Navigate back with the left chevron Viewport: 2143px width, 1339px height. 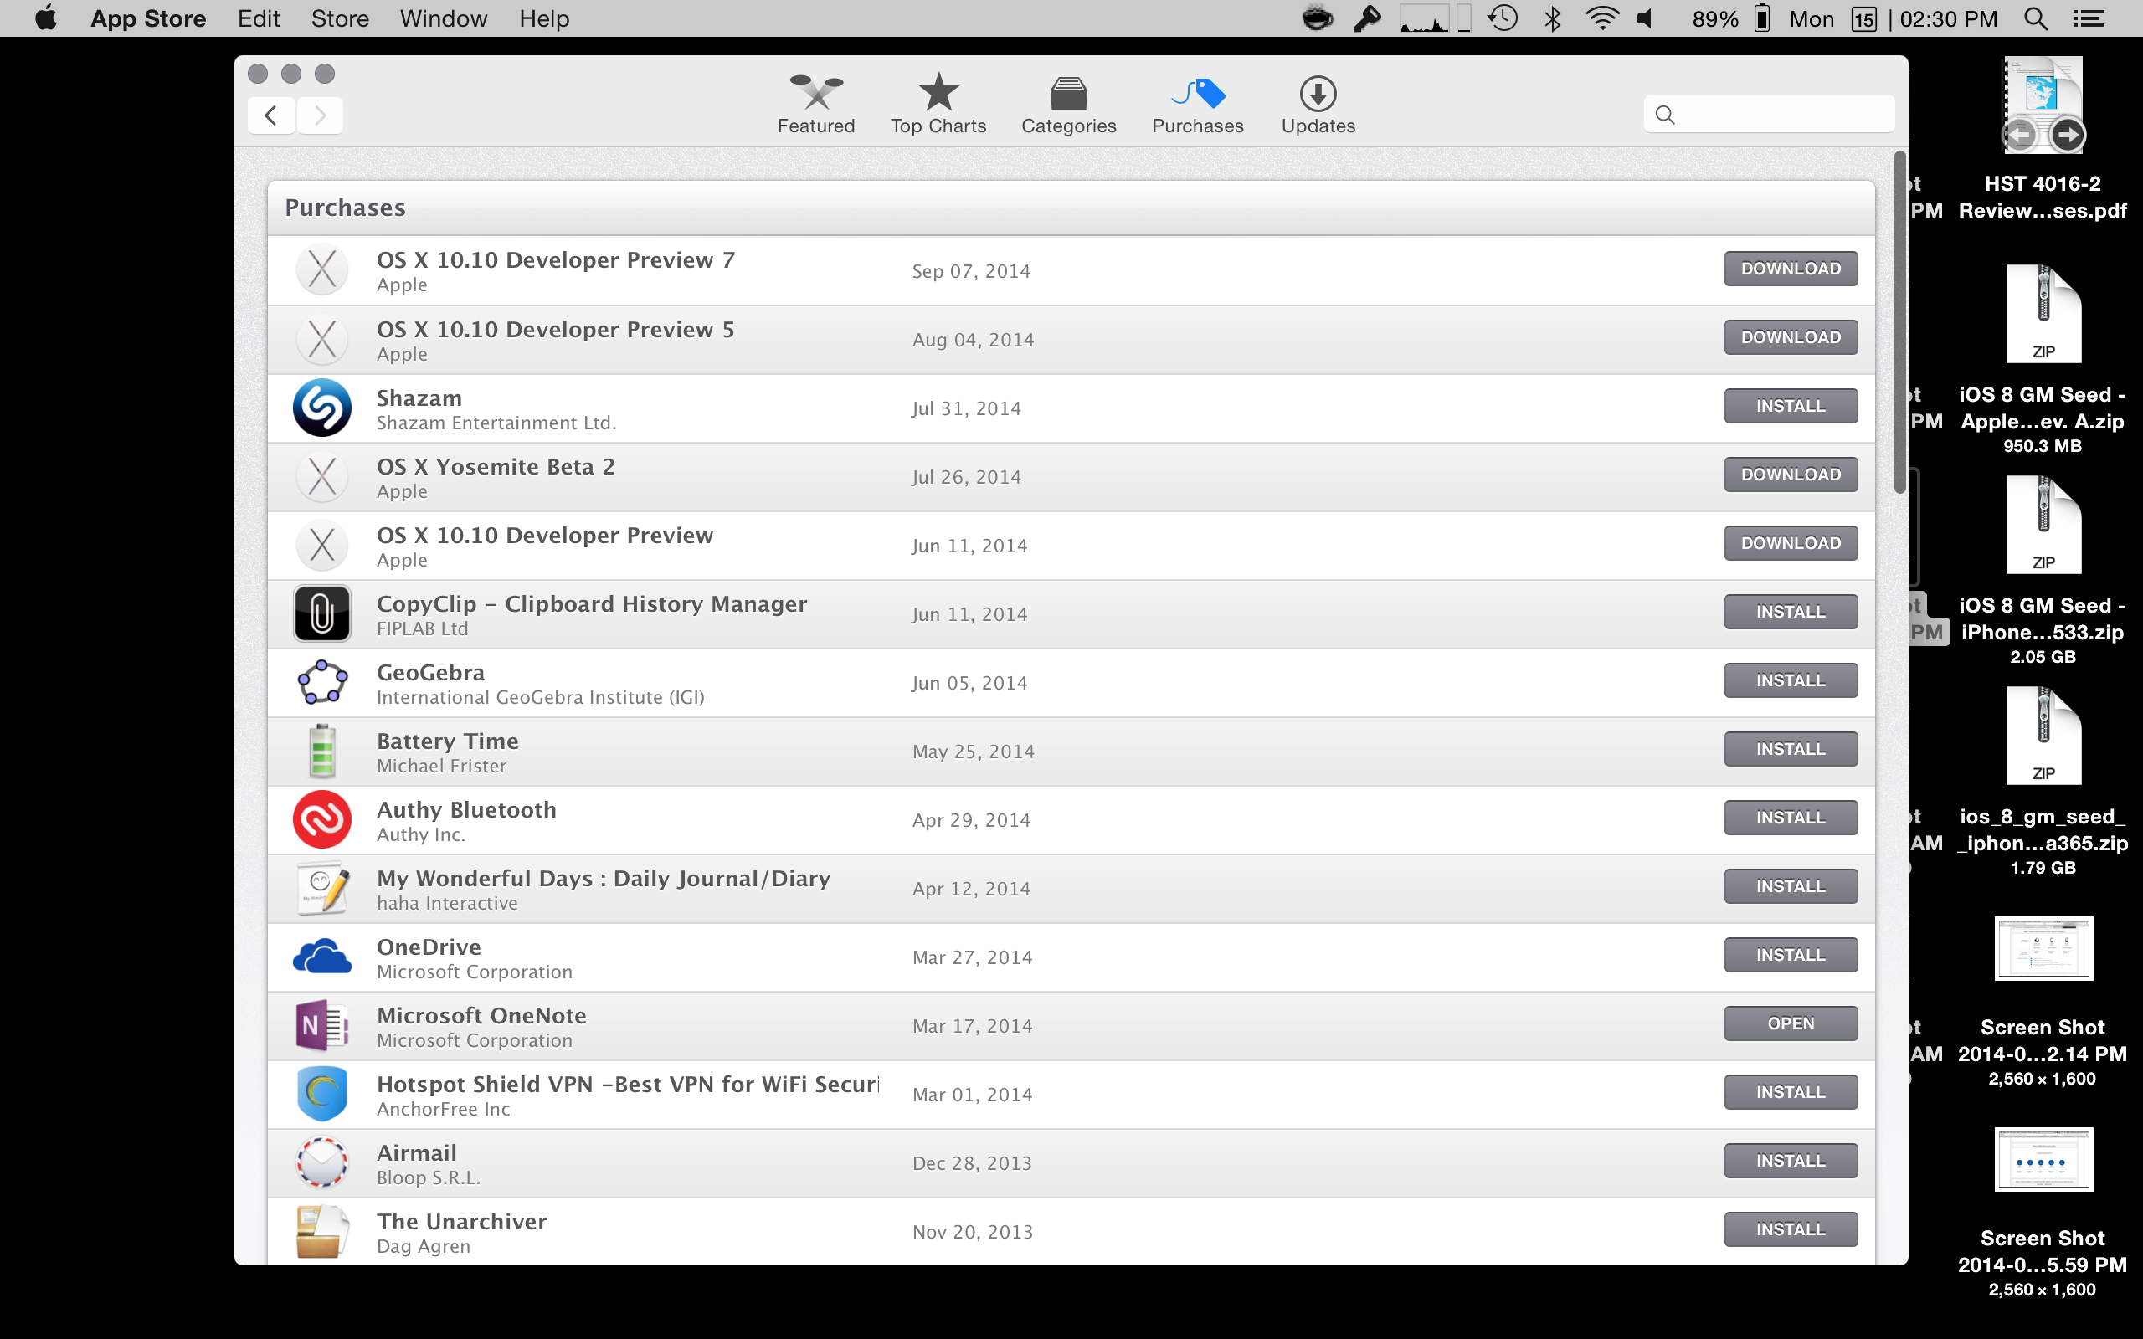click(271, 115)
